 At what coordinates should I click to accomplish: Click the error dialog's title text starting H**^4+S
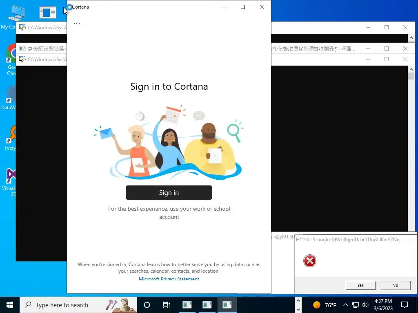click(348, 240)
